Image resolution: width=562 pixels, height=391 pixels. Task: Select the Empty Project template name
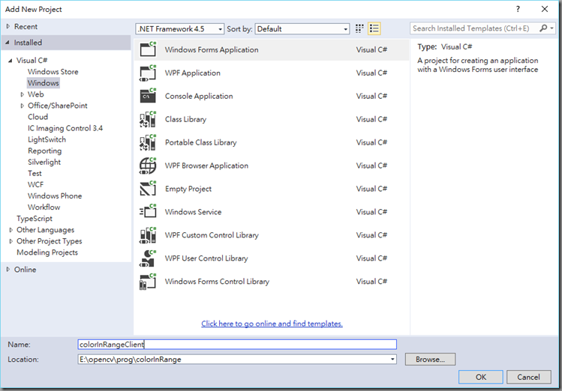click(x=188, y=189)
